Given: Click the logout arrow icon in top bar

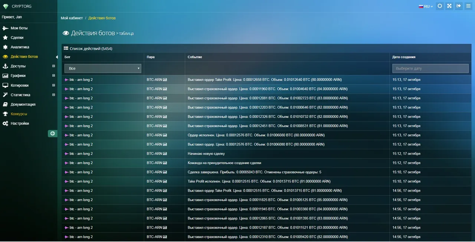Looking at the screenshot, I should [x=459, y=6].
